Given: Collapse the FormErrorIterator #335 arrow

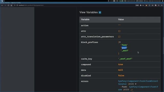Looking at the screenshot, I should coord(136,84).
